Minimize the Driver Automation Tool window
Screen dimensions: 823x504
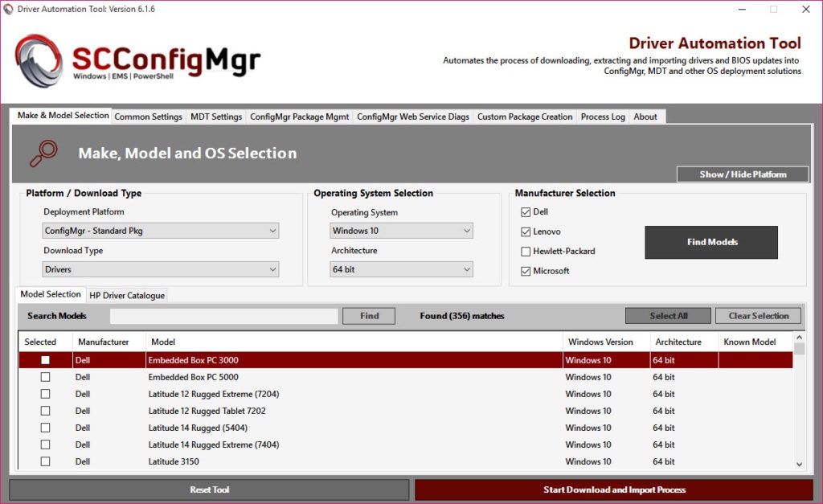[x=742, y=9]
